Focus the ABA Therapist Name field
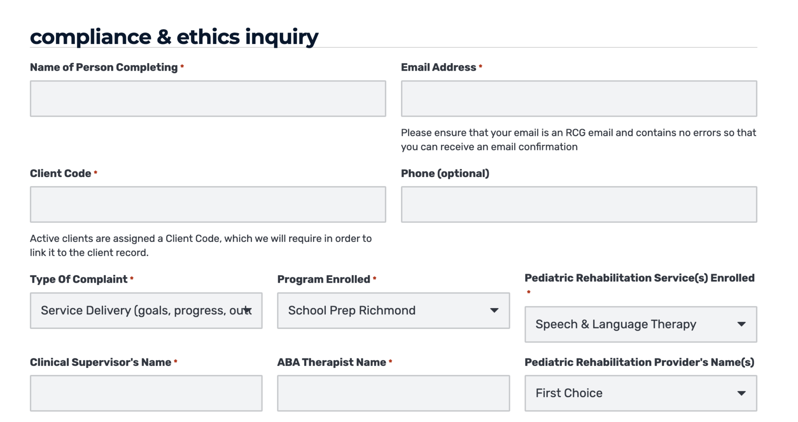Viewport: 798px width, 422px height. [x=393, y=393]
